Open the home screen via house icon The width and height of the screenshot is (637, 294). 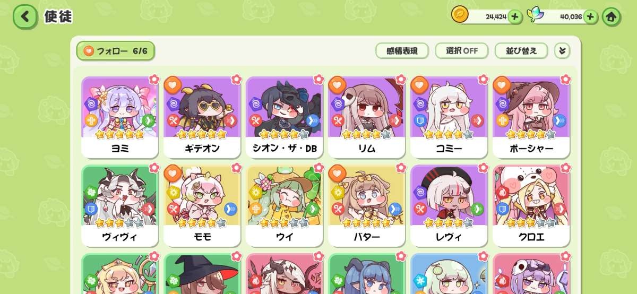[611, 17]
